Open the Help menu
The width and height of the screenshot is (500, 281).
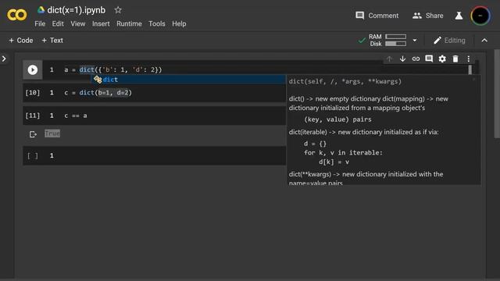(x=179, y=23)
